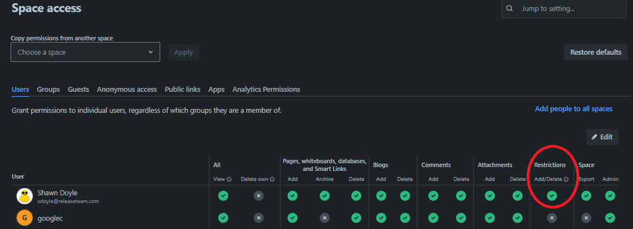633x229 pixels.
Task: Click info icon next to View column
Action: pos(229,180)
